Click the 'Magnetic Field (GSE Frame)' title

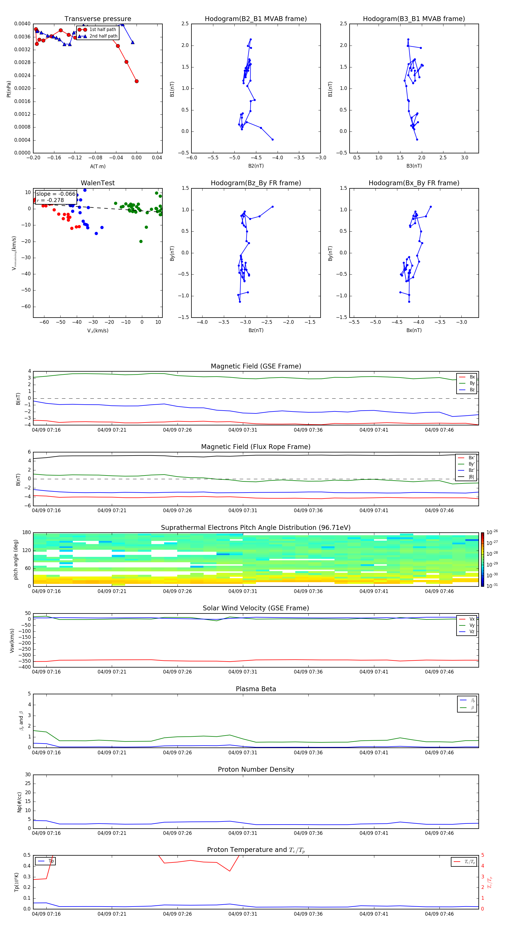tap(256, 366)
